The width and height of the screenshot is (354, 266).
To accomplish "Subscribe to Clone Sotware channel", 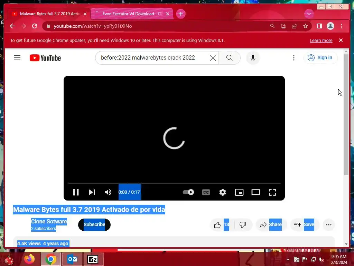I will [x=94, y=224].
